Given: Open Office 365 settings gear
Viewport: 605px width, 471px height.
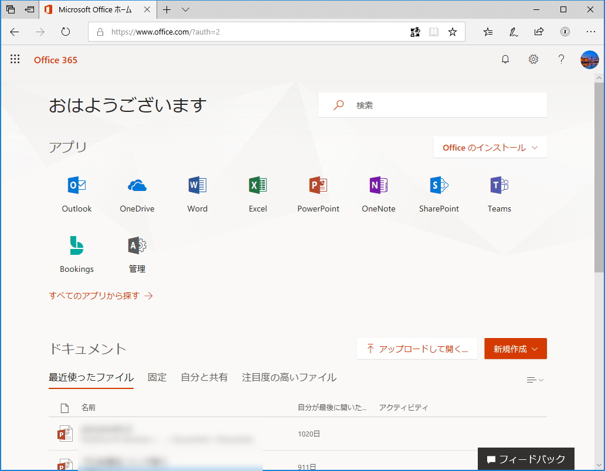Looking at the screenshot, I should 533,59.
